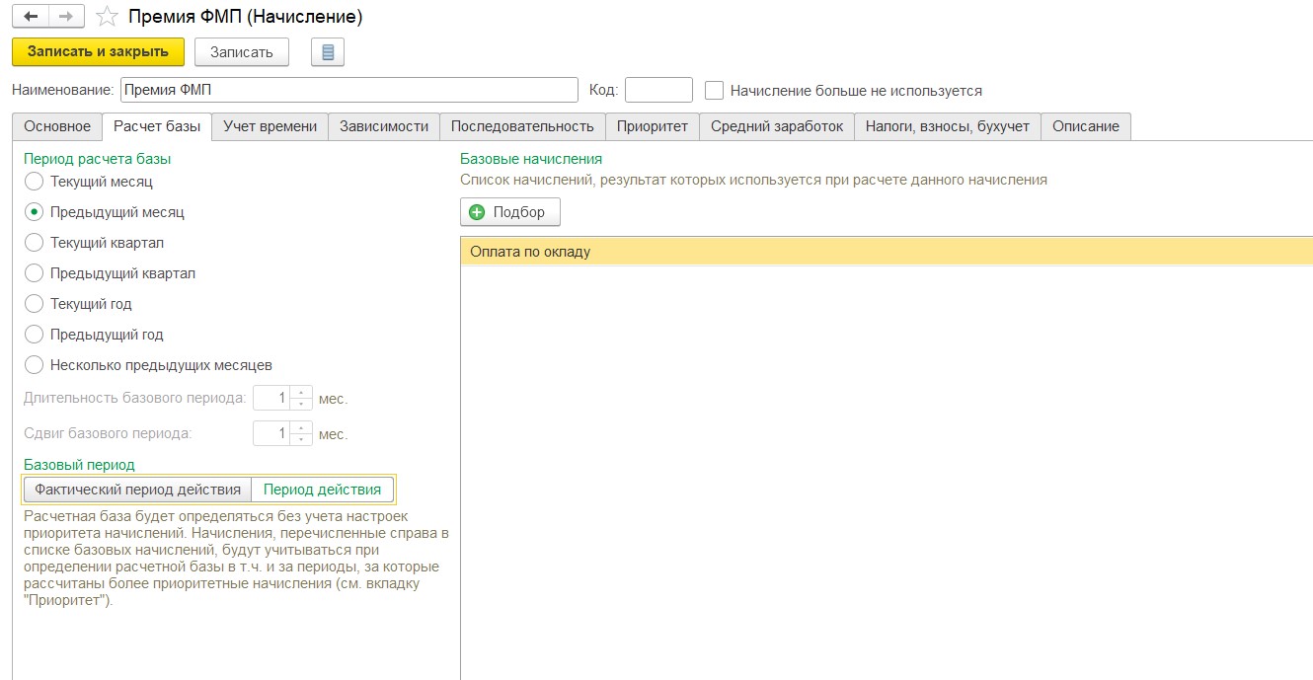1313x680 pixels.
Task: Click the Записать button
Action: [242, 52]
